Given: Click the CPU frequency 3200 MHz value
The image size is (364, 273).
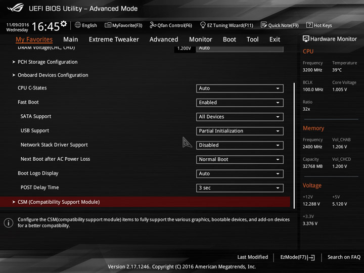Looking at the screenshot, I should pos(312,70).
